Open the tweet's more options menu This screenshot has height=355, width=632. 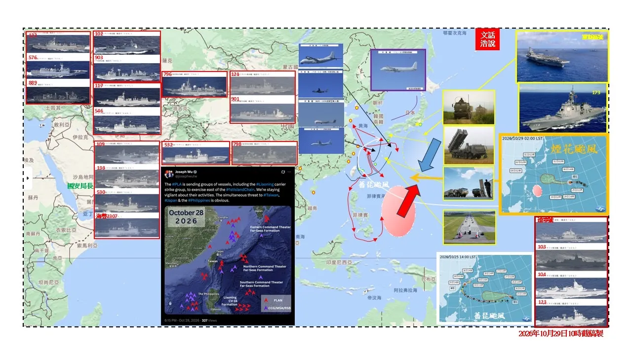click(x=290, y=172)
